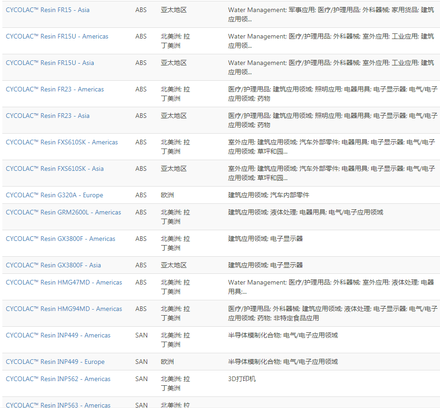Click 亚太地区 in GX3800F - Asia row

point(174,265)
